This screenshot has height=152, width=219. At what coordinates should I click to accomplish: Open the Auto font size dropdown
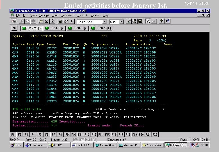(121, 22)
